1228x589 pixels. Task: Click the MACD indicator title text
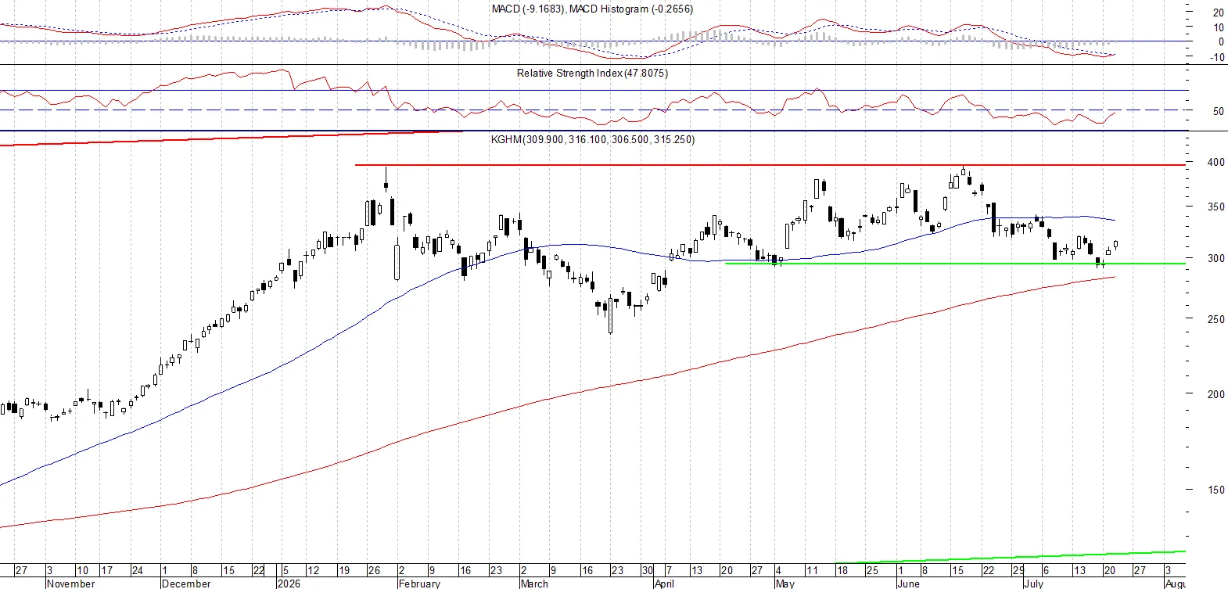(x=592, y=9)
